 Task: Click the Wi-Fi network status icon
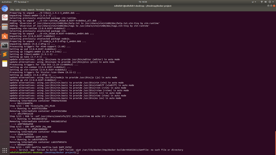262,2
